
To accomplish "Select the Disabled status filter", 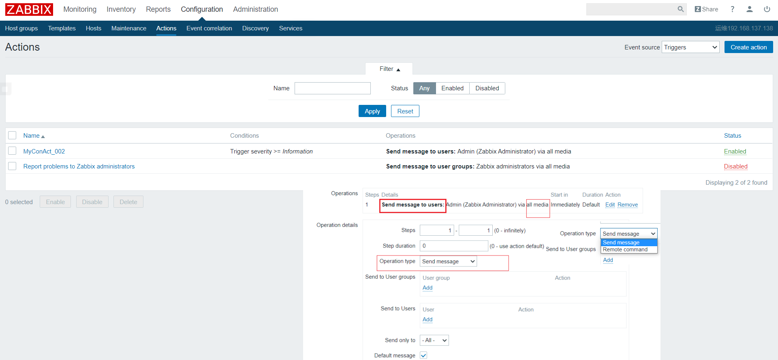I will coord(487,88).
